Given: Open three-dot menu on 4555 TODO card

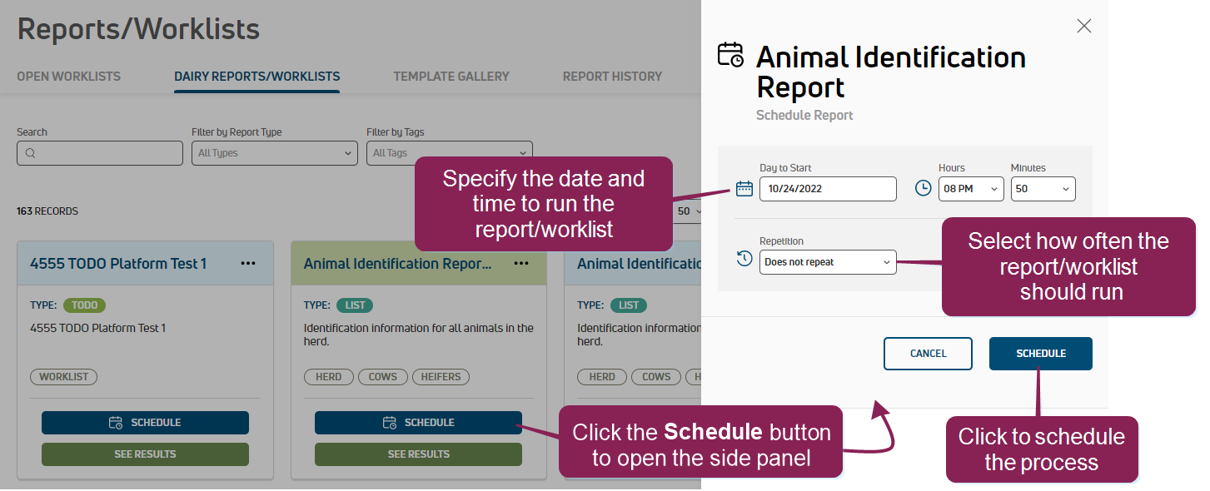Looking at the screenshot, I should [248, 263].
